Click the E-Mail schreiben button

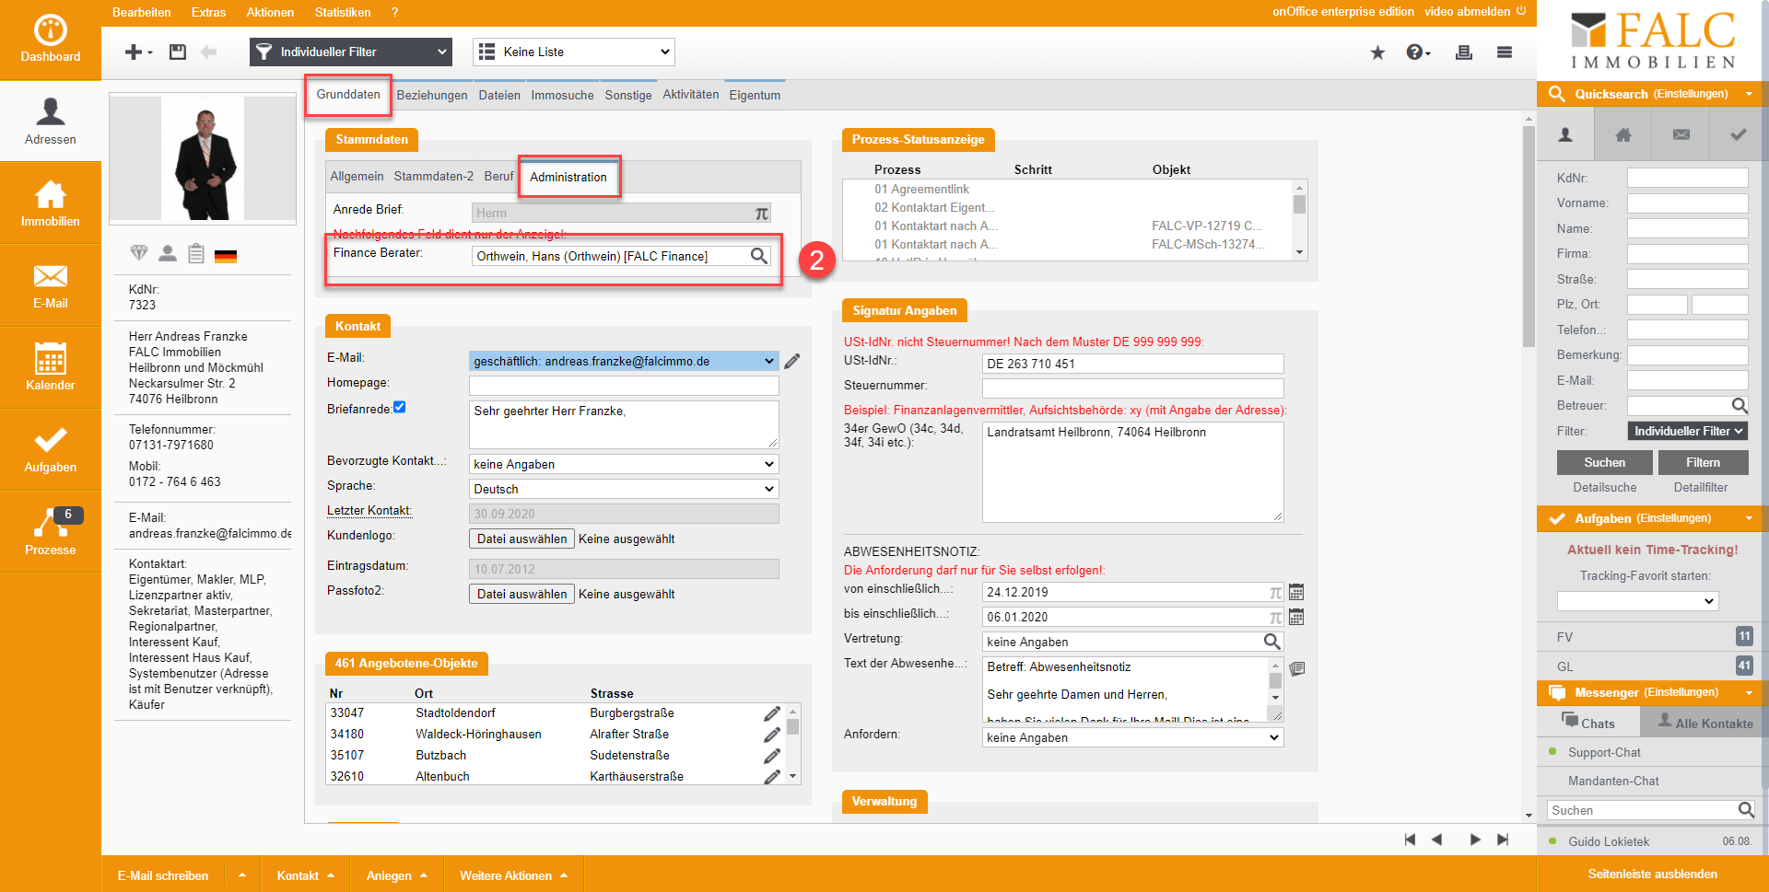163,875
